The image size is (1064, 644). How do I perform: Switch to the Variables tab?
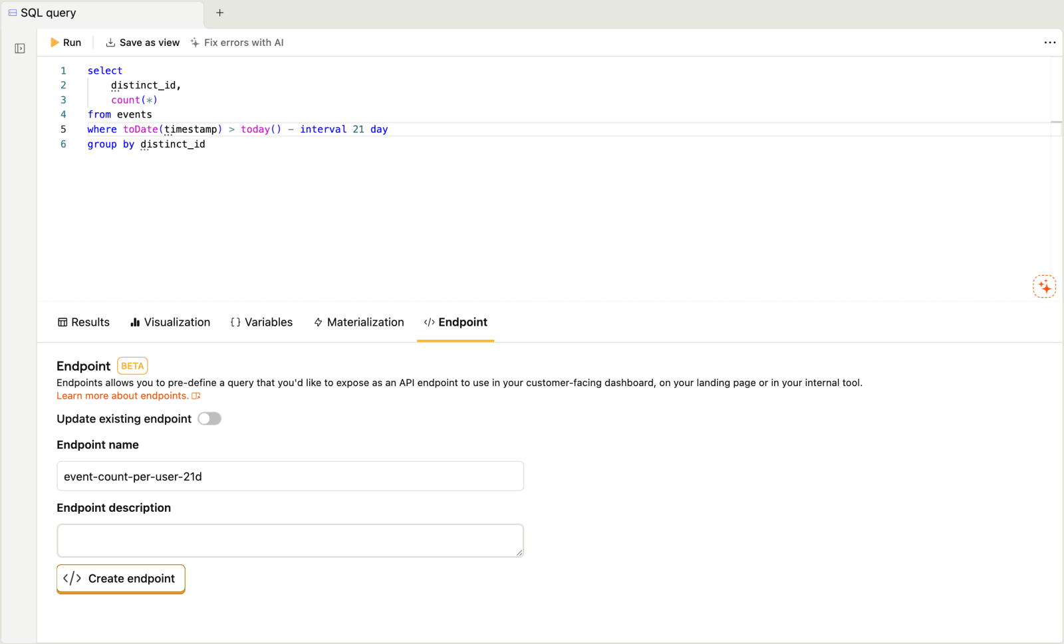tap(261, 322)
